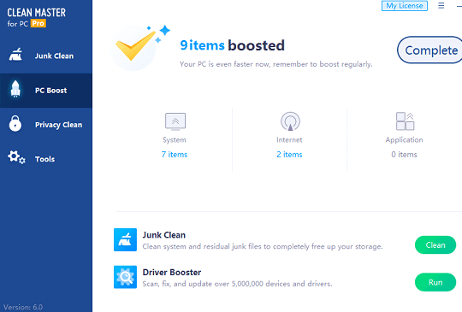Click the Internet signal icon
This screenshot has width=462, height=312.
coord(290,121)
